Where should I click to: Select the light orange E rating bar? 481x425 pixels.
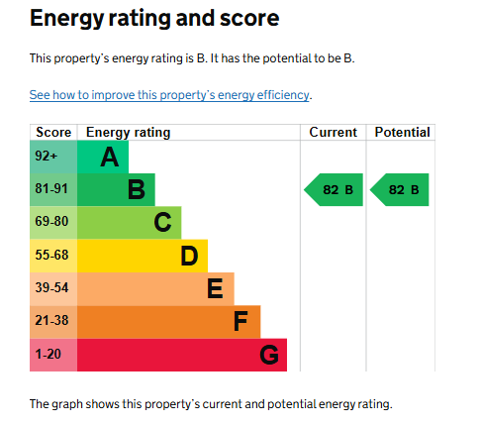[155, 289]
